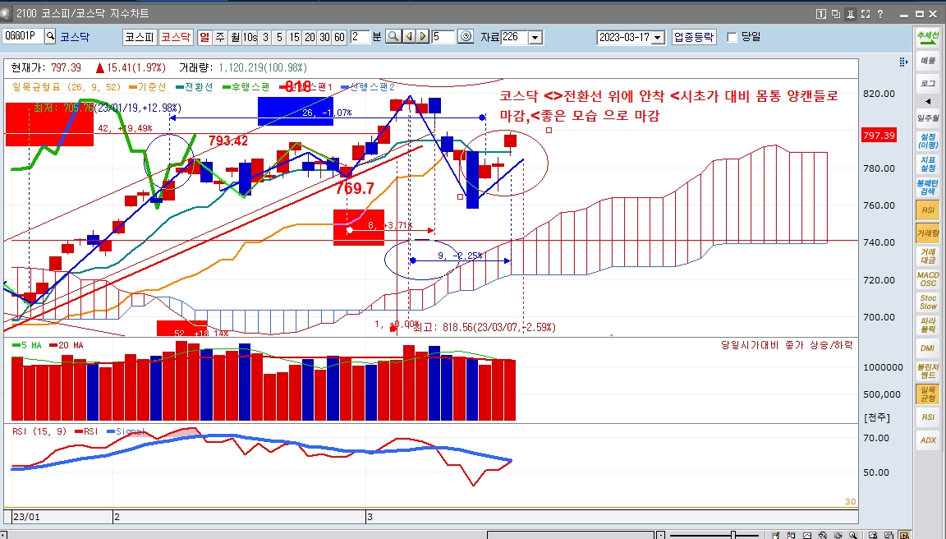
Task: Click the QGG01P code input field
Action: (x=23, y=36)
